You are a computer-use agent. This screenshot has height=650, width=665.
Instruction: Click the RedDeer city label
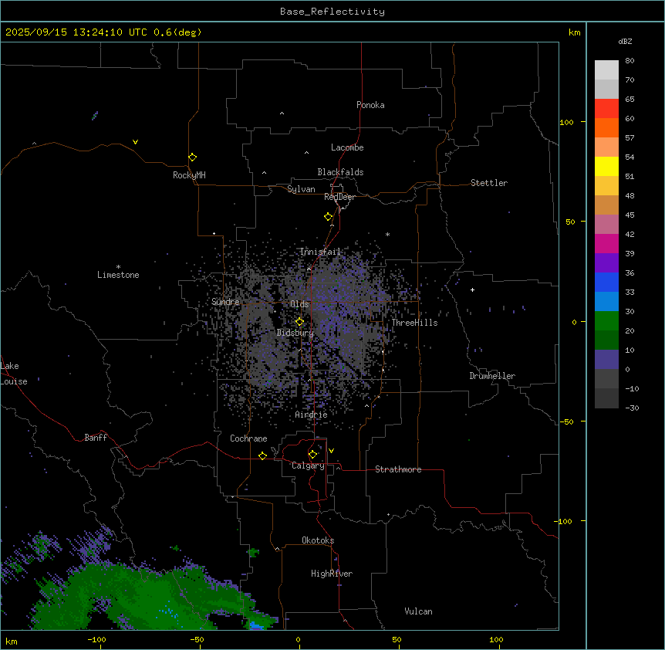point(339,197)
